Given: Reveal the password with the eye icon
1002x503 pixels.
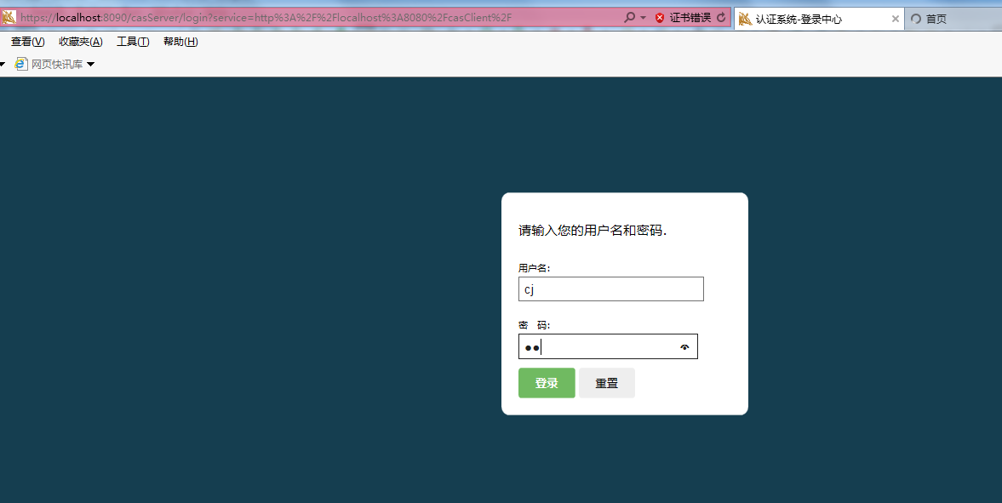Looking at the screenshot, I should click(684, 347).
